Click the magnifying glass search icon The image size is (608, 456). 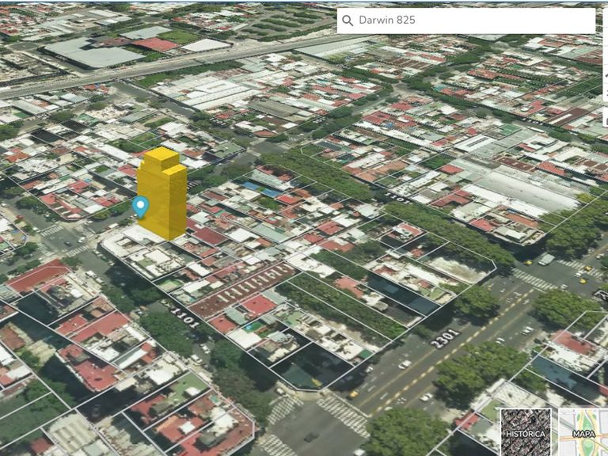coord(348,21)
